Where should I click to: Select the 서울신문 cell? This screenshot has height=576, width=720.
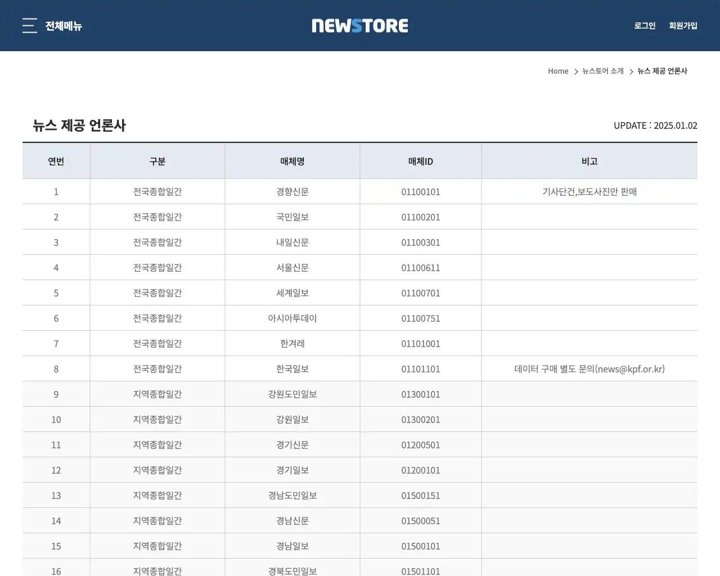click(x=292, y=268)
